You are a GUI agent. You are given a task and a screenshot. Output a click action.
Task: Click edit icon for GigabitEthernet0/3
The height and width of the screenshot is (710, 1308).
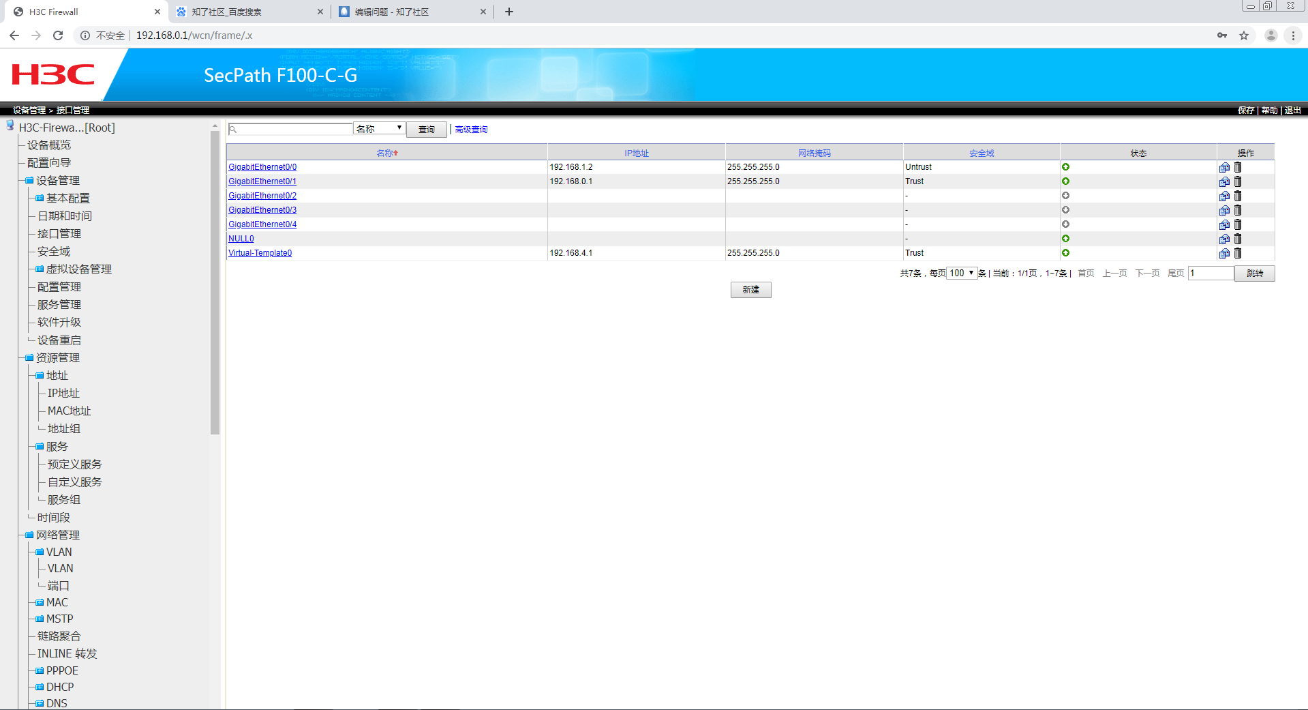1225,210
